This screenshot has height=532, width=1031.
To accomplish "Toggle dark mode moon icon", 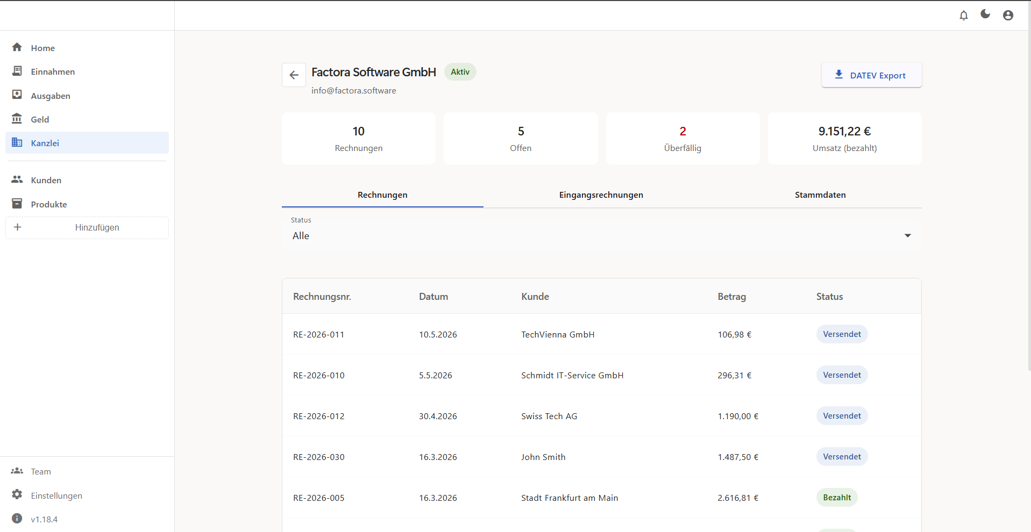I will 985,15.
